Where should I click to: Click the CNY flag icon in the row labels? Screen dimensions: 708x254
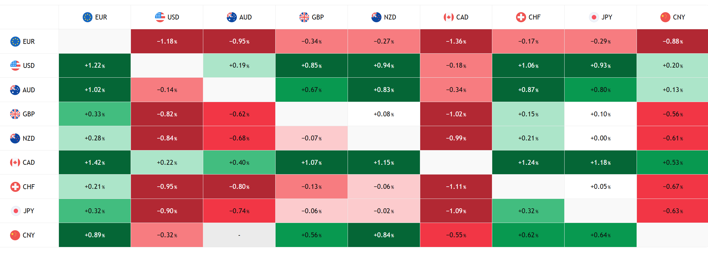pos(15,235)
